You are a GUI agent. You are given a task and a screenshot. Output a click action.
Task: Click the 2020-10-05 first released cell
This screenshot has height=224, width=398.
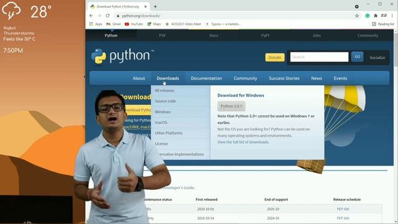[x=206, y=209]
